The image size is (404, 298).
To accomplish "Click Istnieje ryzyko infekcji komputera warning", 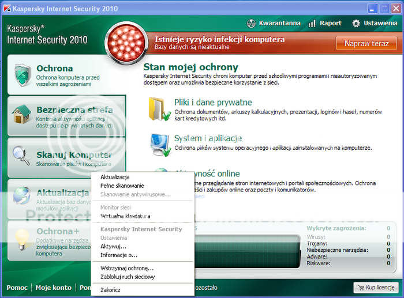I will coord(219,39).
